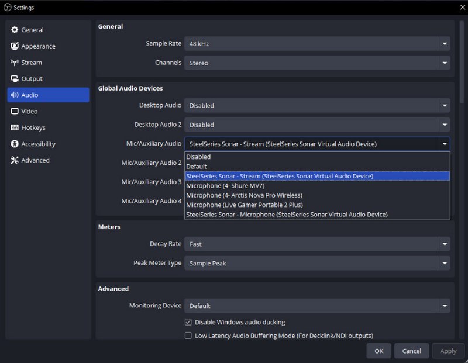Choose SteelSeries Sonar - Microphone option
Screen dimensions: 468x363
pos(317,215)
